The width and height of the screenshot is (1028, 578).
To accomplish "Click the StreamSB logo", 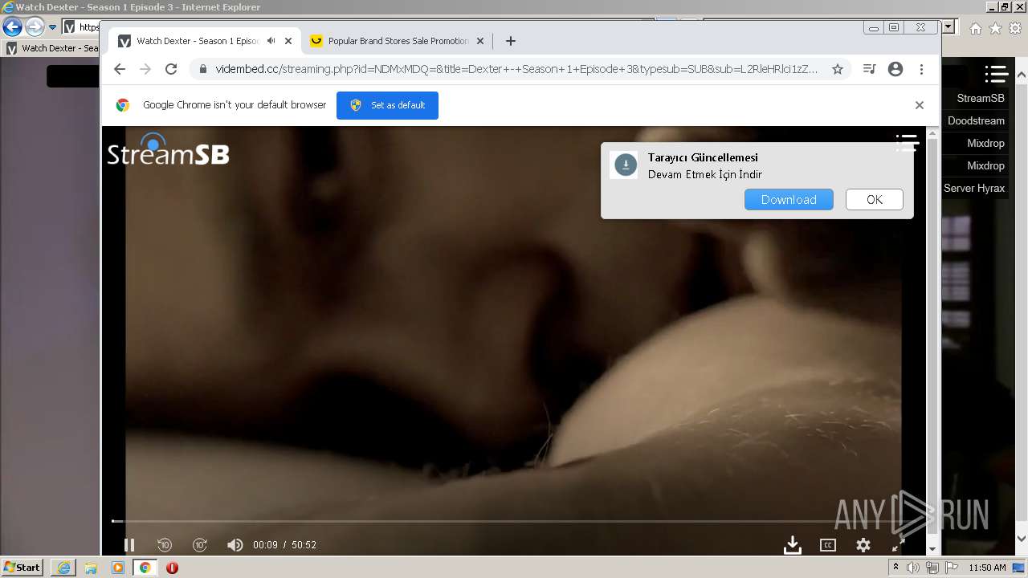I will pyautogui.click(x=168, y=150).
